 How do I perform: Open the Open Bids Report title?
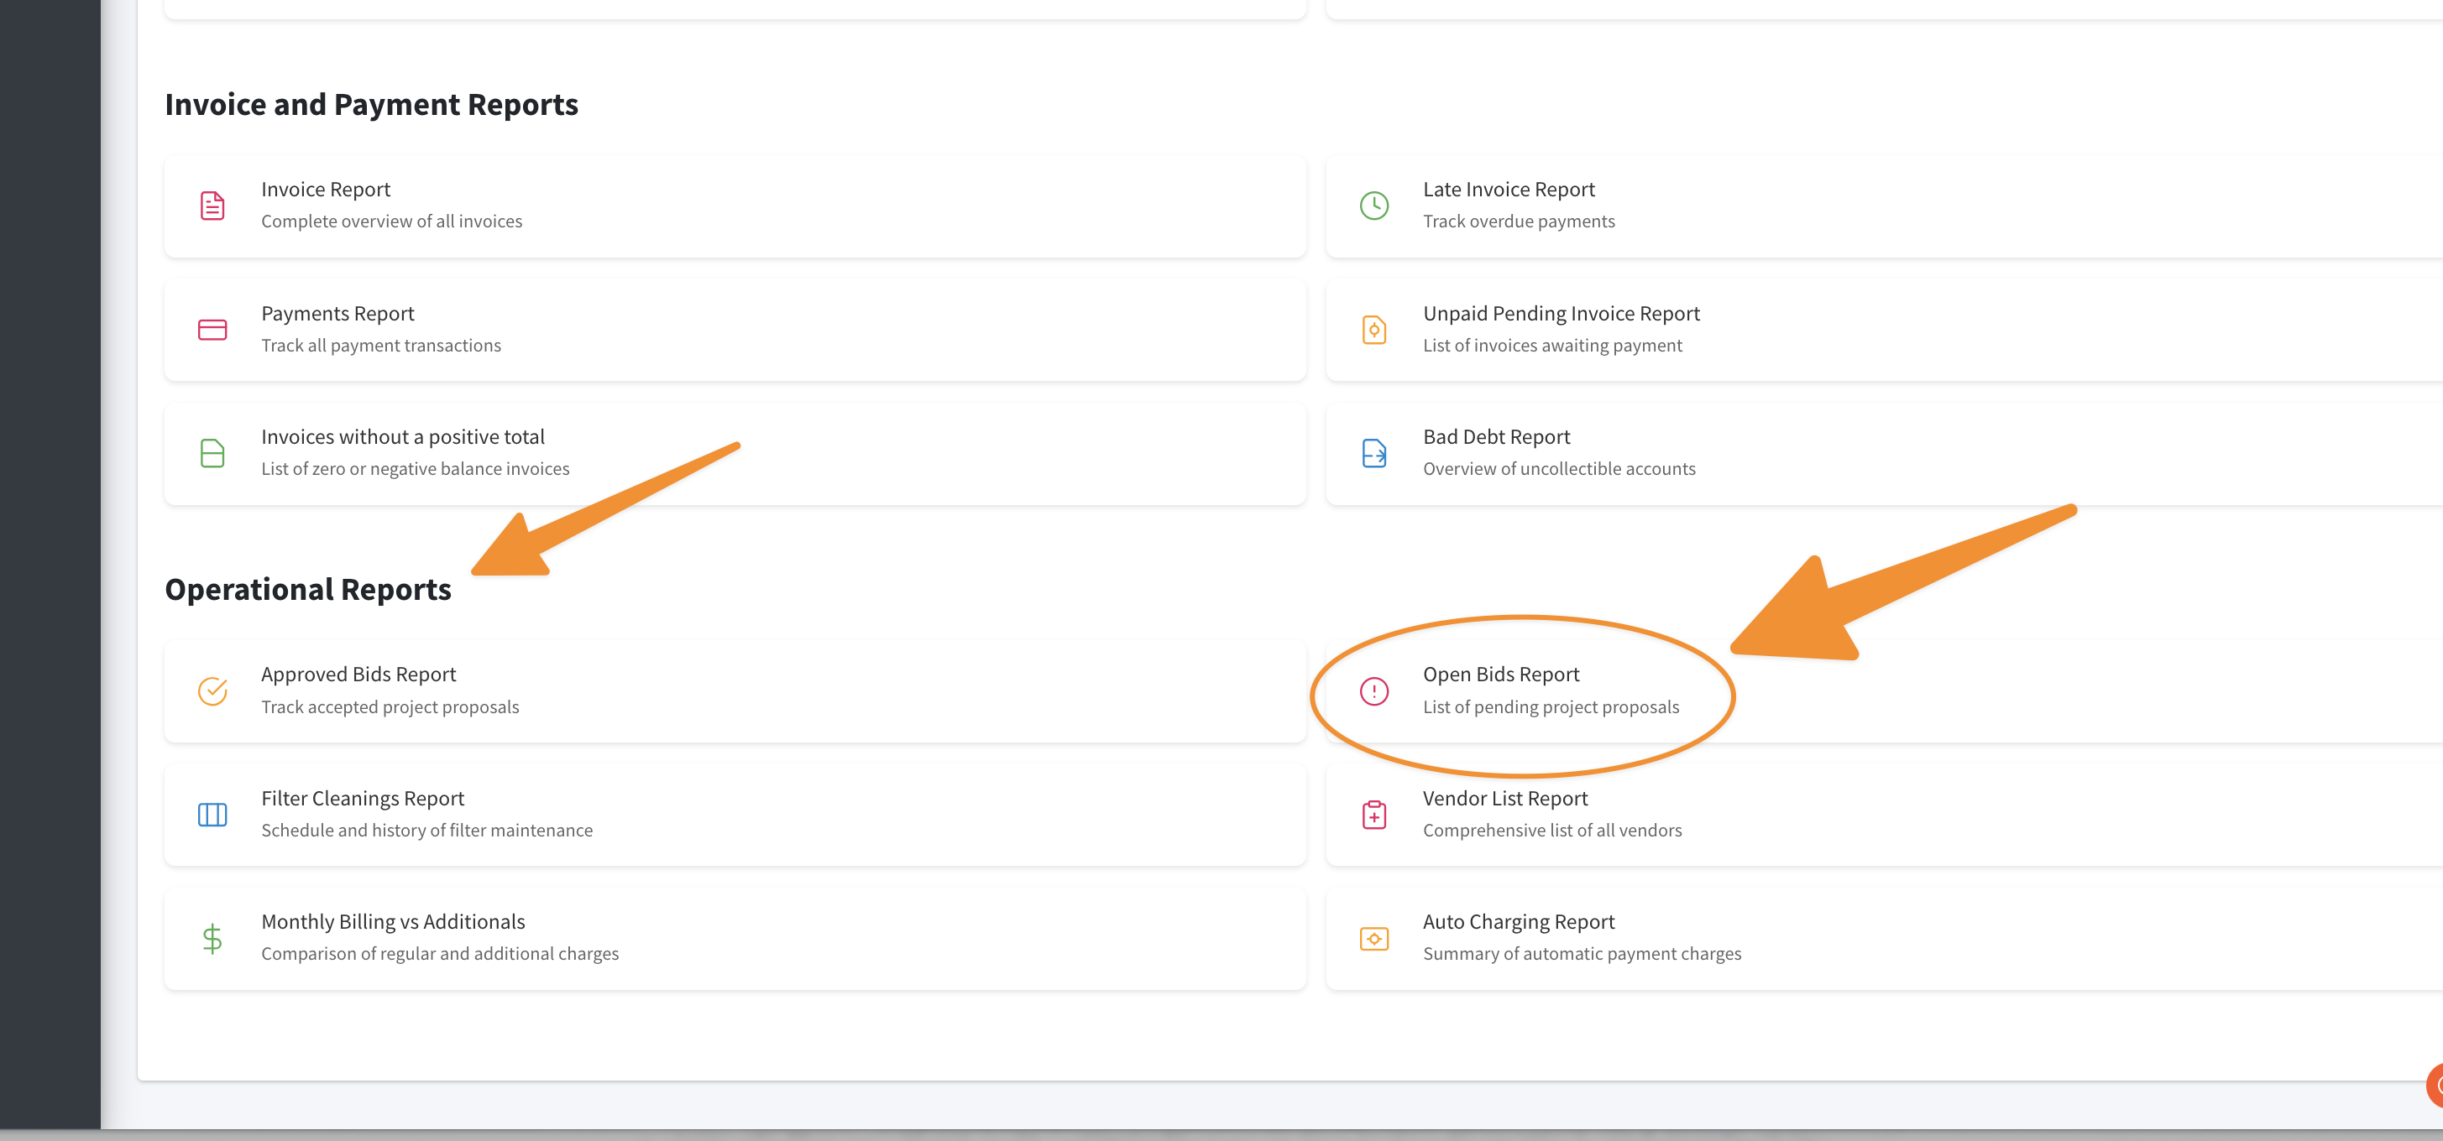pyautogui.click(x=1500, y=675)
